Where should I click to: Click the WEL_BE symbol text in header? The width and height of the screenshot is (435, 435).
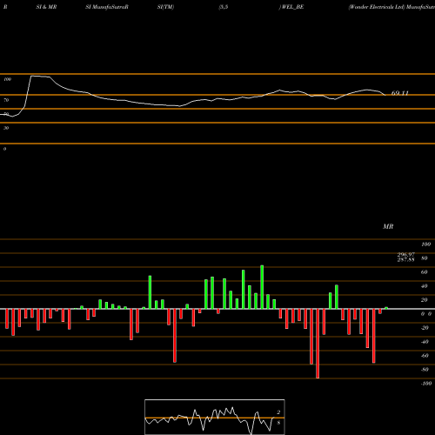[292, 7]
